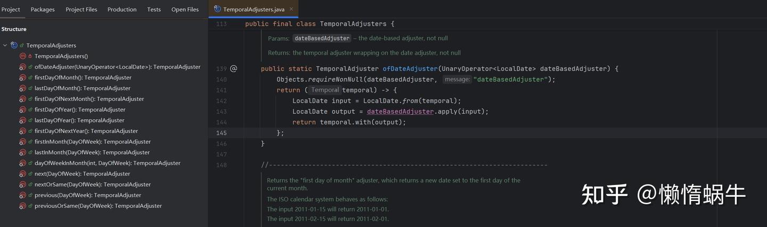This screenshot has width=767, height=227.
Task: Show the Open Files tab
Action: (x=185, y=10)
